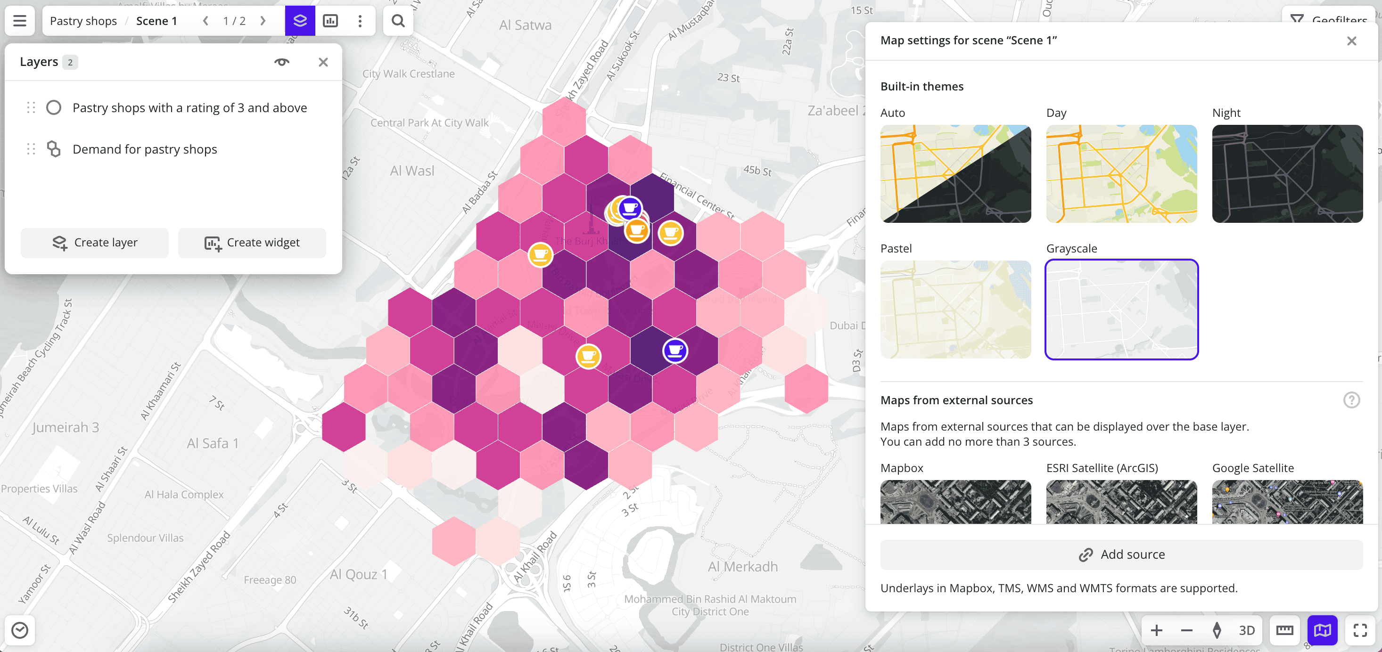Click the Create layer button

coord(95,243)
